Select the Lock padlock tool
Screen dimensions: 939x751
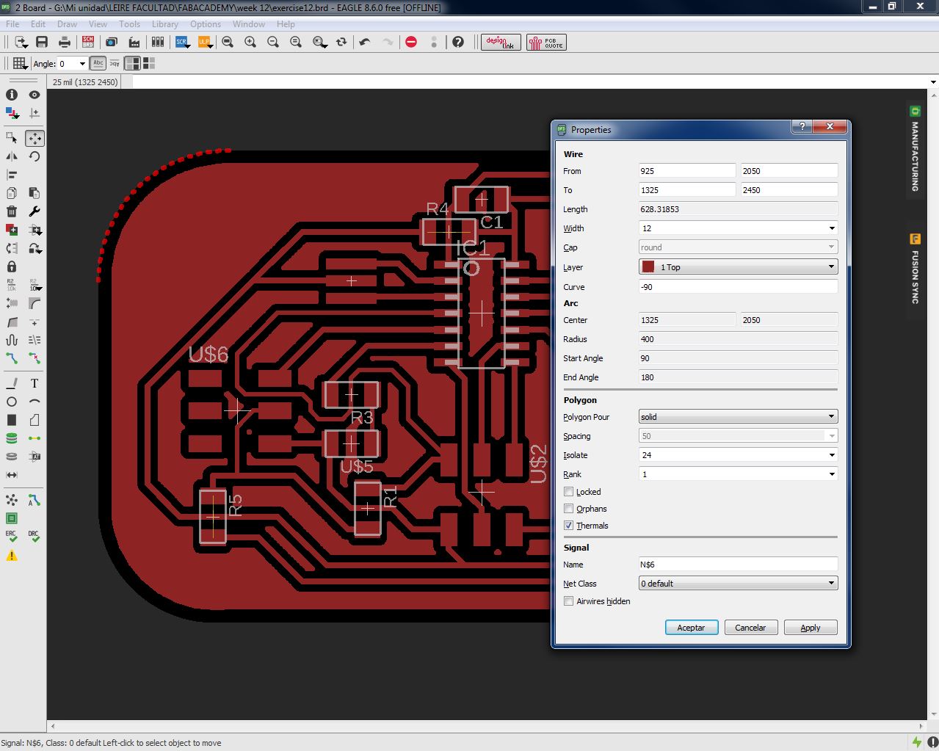tap(12, 266)
